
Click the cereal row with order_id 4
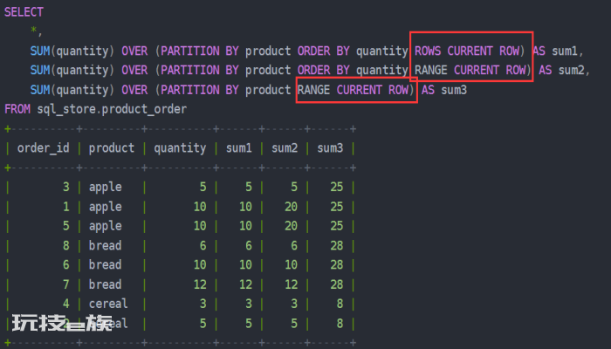pos(180,304)
